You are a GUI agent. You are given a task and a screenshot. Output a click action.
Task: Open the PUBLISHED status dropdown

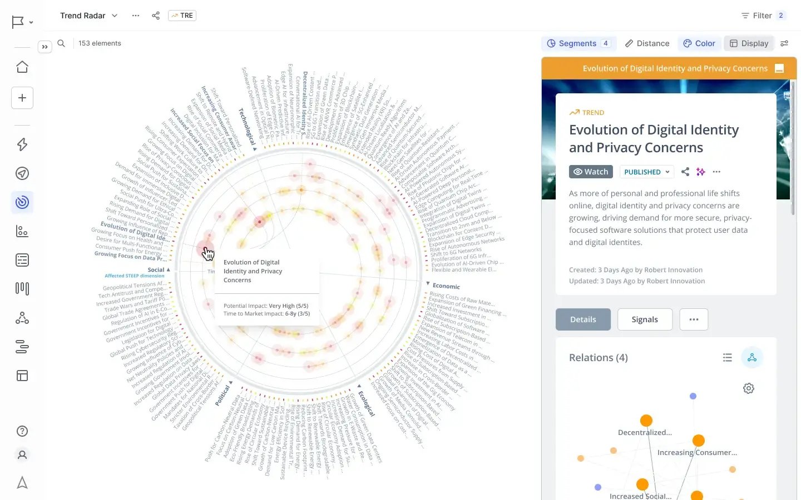click(x=646, y=172)
